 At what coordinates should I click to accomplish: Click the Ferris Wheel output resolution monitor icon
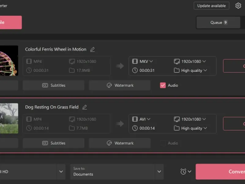click(x=177, y=61)
